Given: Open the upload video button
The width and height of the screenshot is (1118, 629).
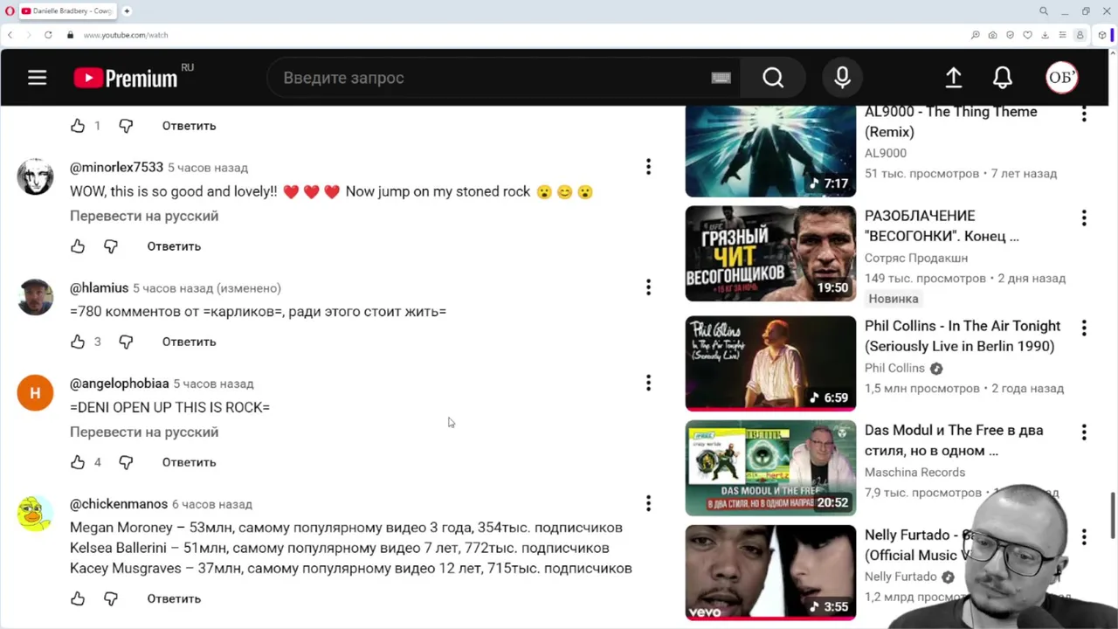Looking at the screenshot, I should pyautogui.click(x=954, y=78).
